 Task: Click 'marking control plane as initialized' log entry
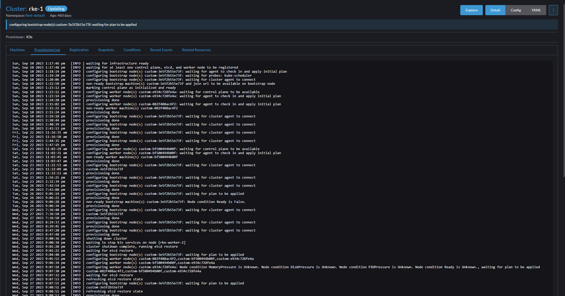click(x=131, y=88)
